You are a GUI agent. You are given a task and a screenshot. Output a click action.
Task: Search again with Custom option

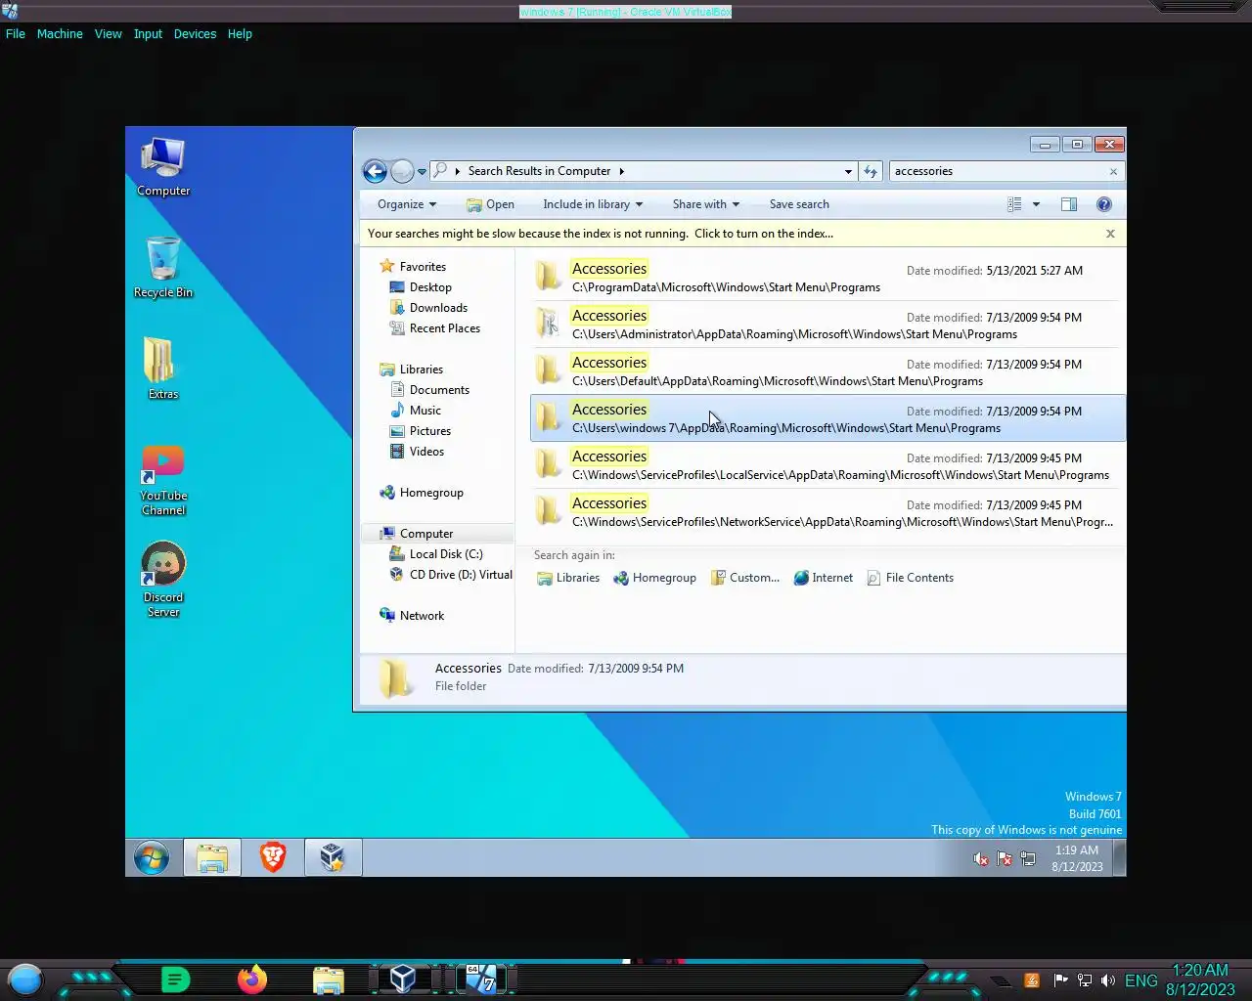745,578
